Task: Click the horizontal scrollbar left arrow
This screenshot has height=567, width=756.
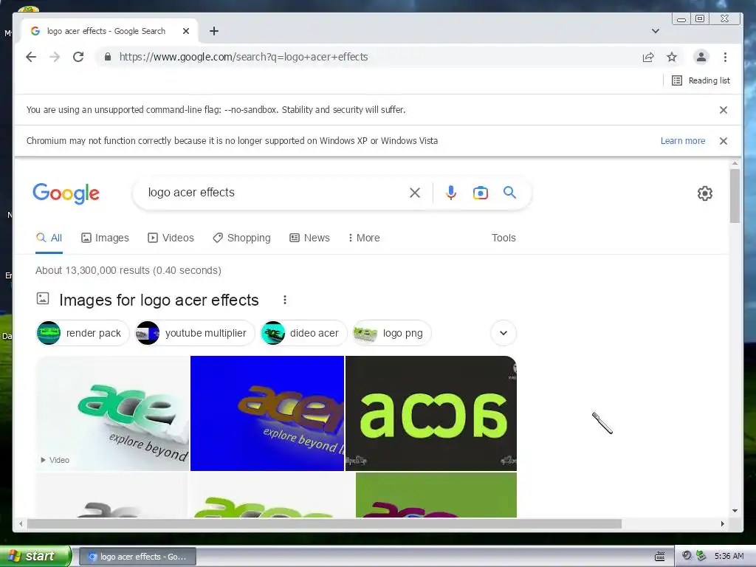Action: click(x=20, y=523)
